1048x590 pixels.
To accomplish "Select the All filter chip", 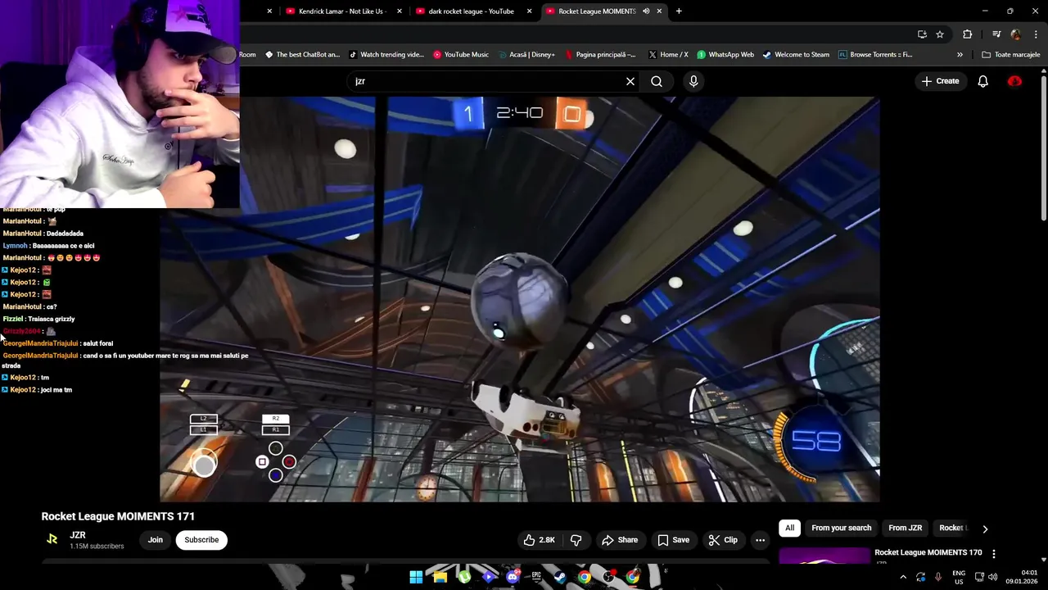I will click(x=789, y=528).
